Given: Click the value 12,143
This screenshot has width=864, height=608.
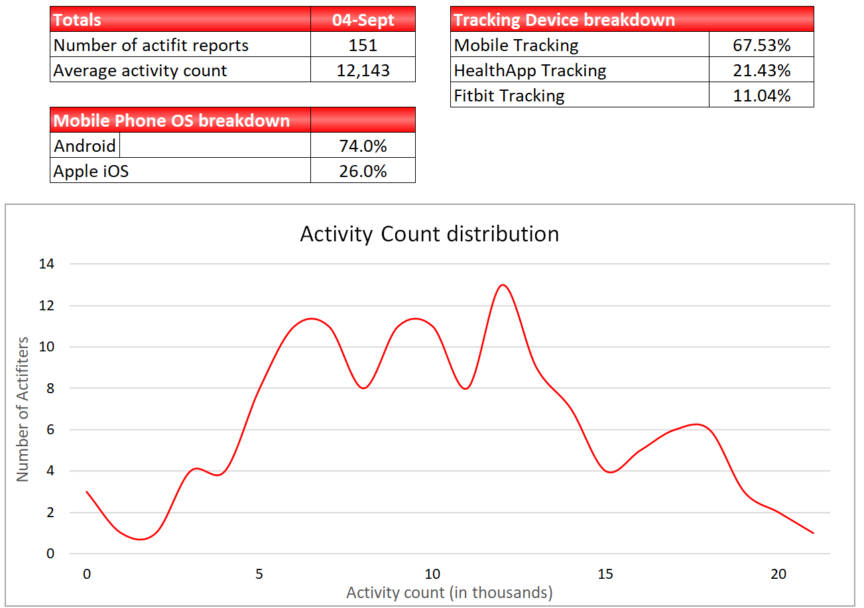Looking at the screenshot, I should pyautogui.click(x=363, y=70).
